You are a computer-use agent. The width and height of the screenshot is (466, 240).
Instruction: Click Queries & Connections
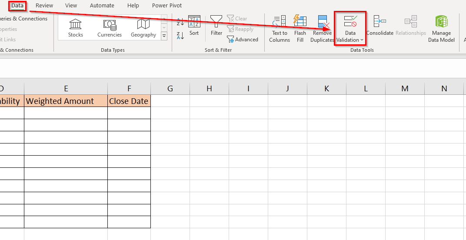point(24,18)
